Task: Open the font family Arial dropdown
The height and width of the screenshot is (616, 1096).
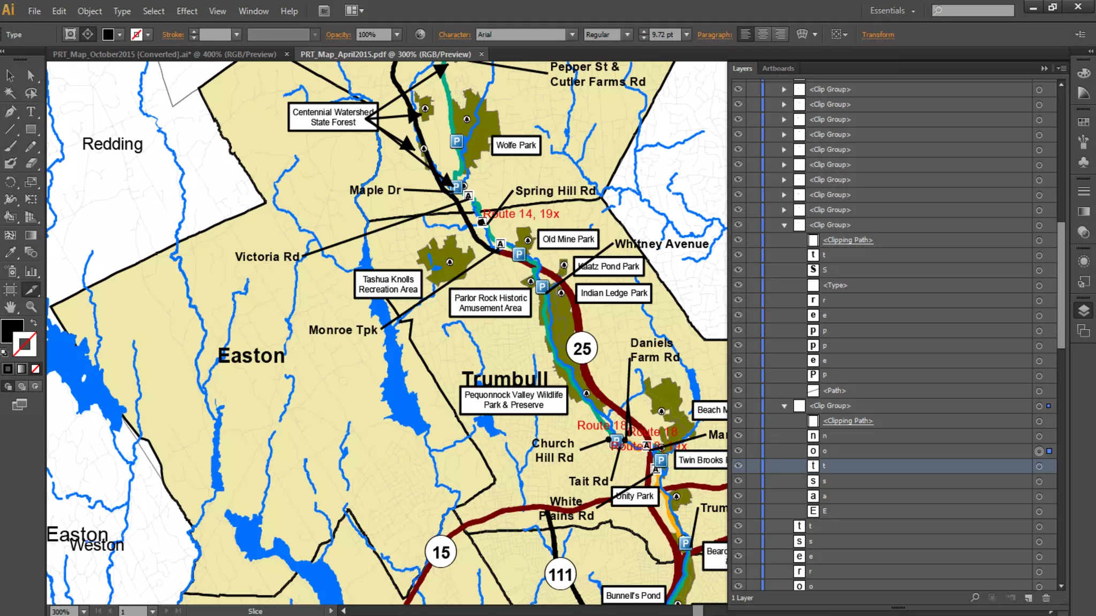Action: (x=572, y=35)
